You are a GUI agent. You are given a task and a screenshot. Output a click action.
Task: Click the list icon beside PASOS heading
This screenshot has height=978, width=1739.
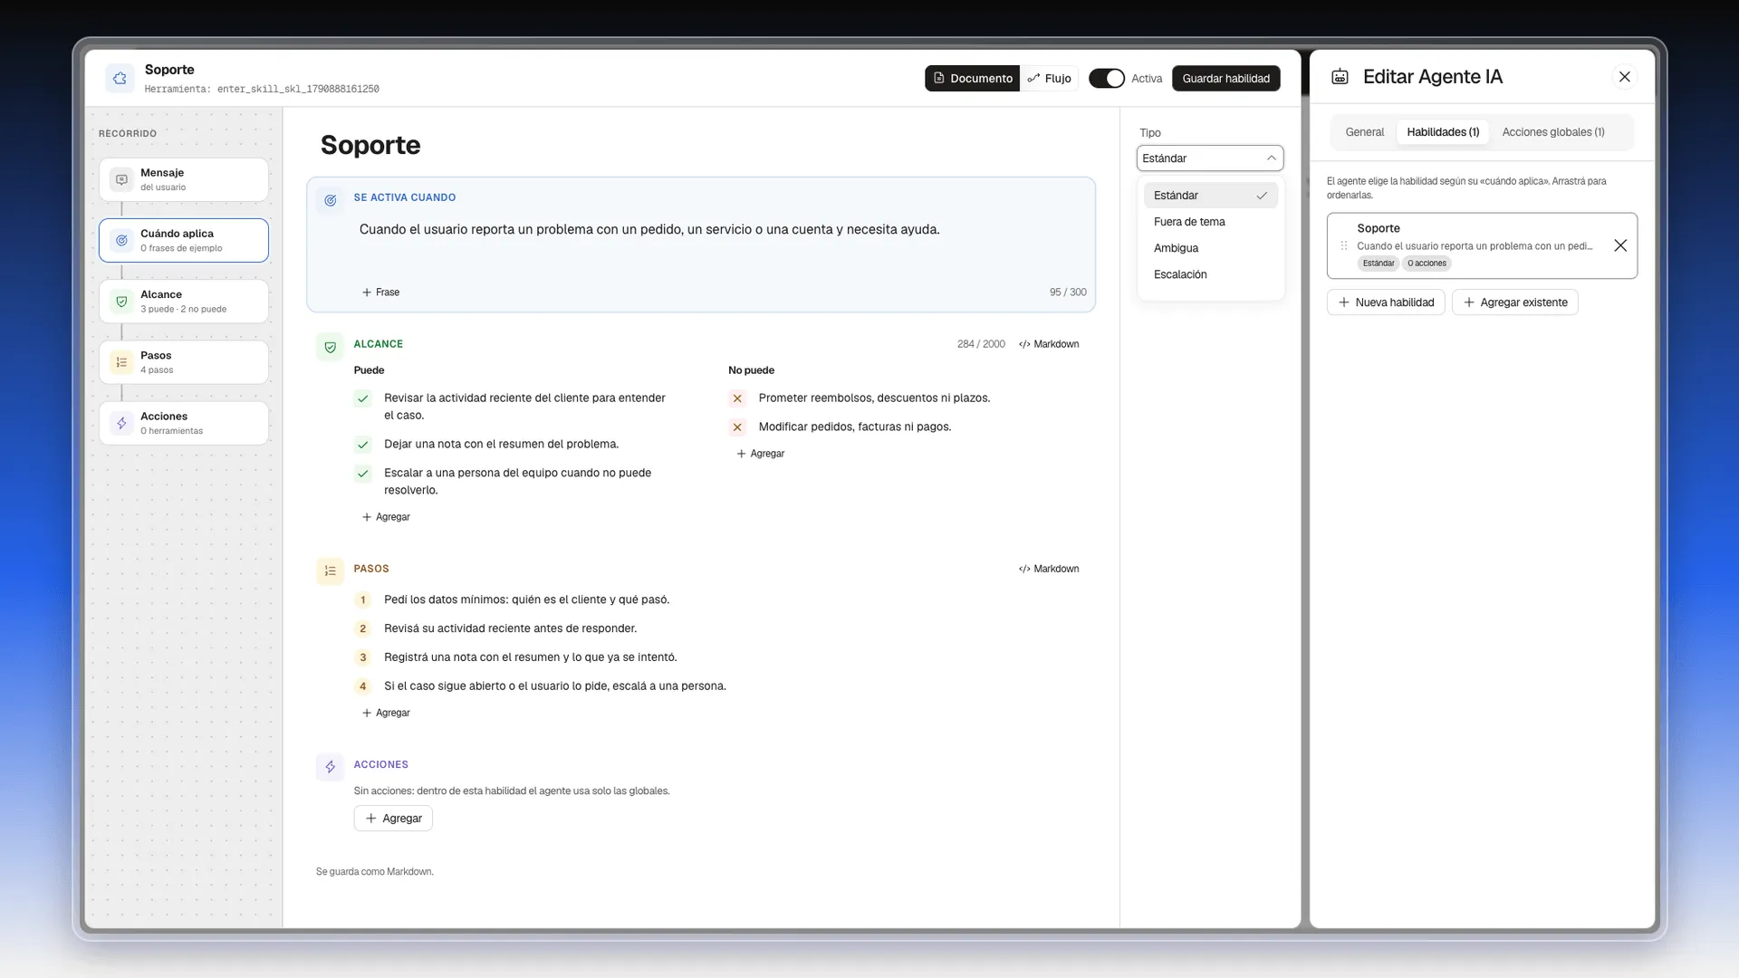click(x=331, y=571)
